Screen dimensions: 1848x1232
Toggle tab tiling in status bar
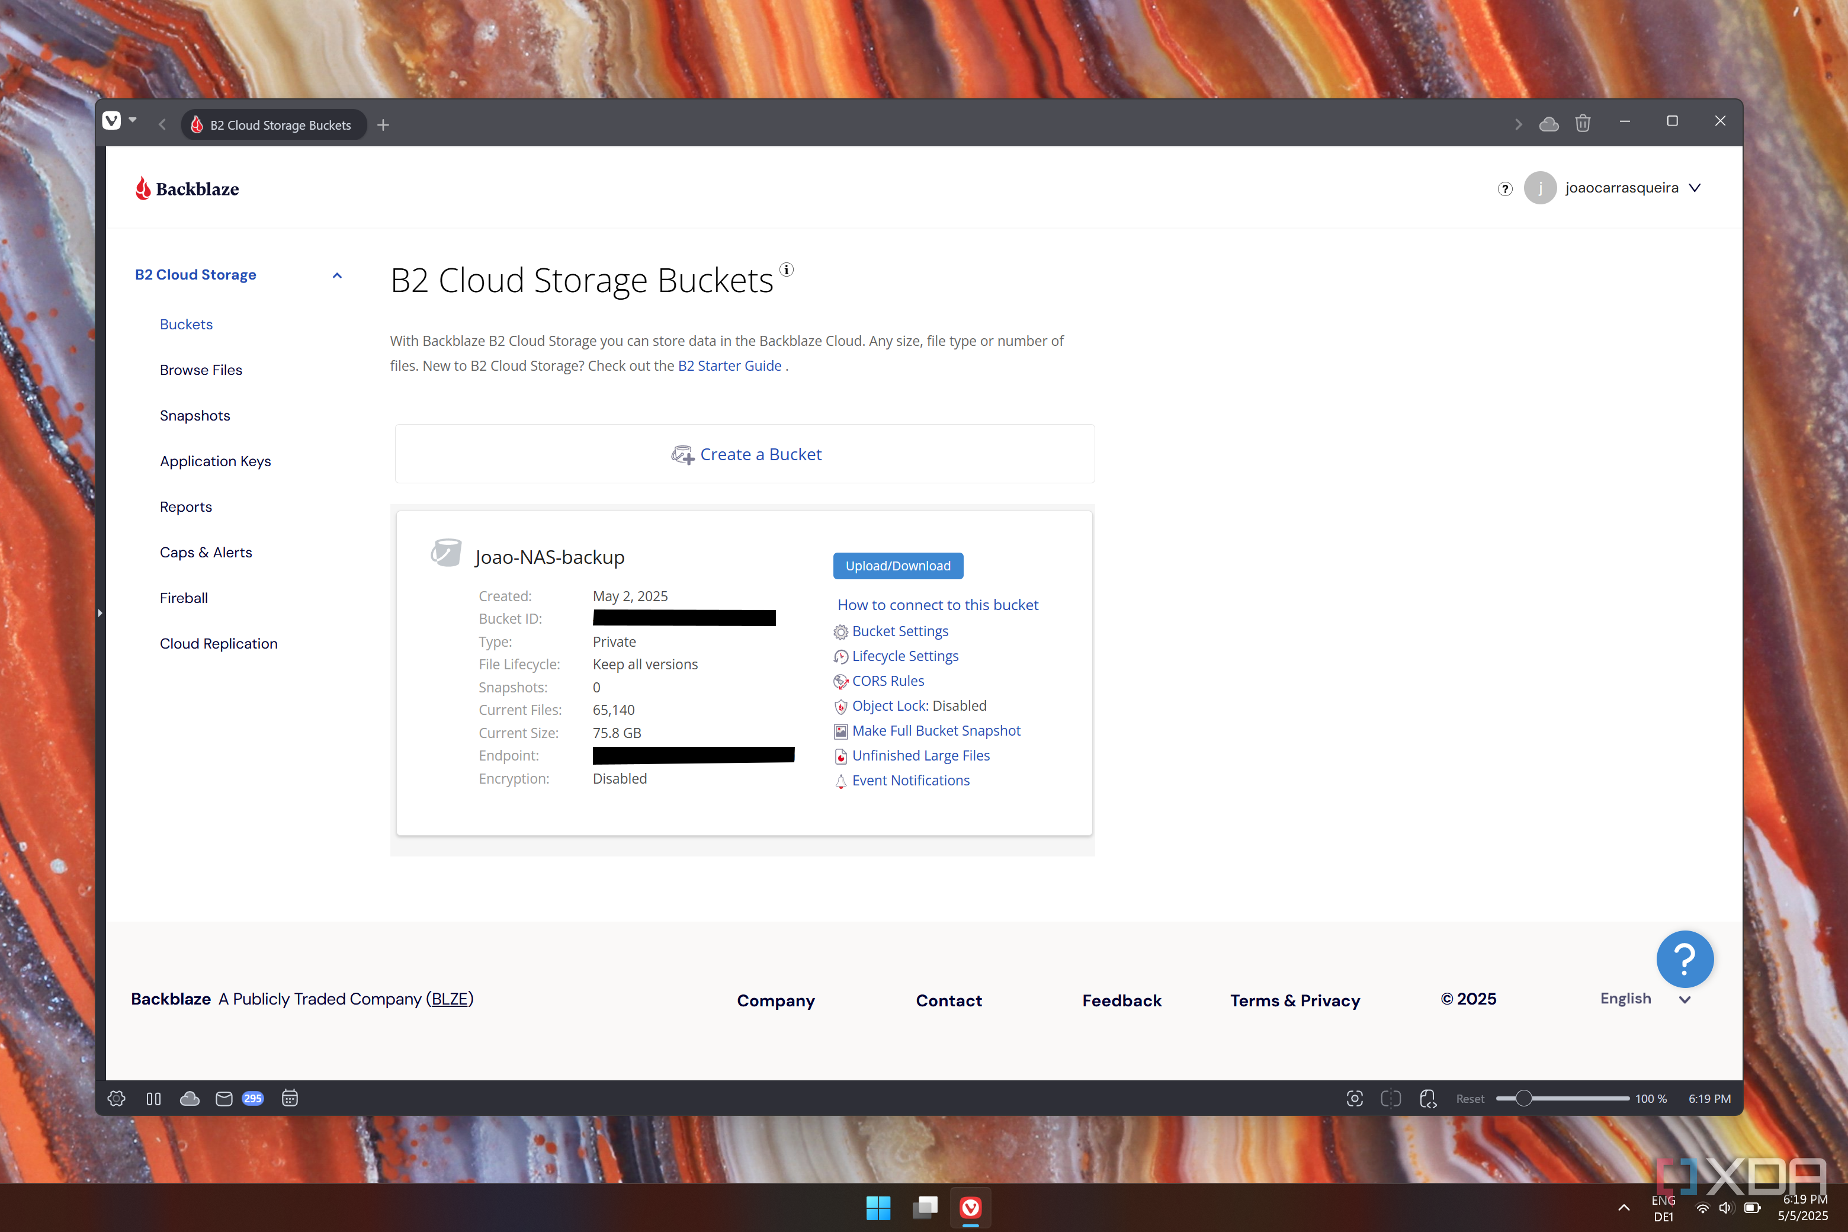pyautogui.click(x=1390, y=1098)
